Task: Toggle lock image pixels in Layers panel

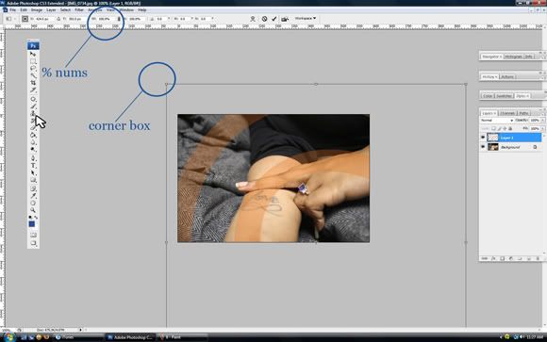Action: [499, 129]
